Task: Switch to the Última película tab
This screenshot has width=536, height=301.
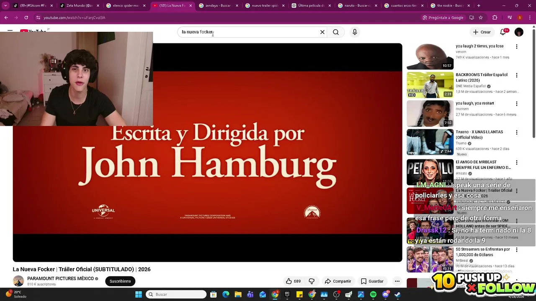Action: coord(310,5)
